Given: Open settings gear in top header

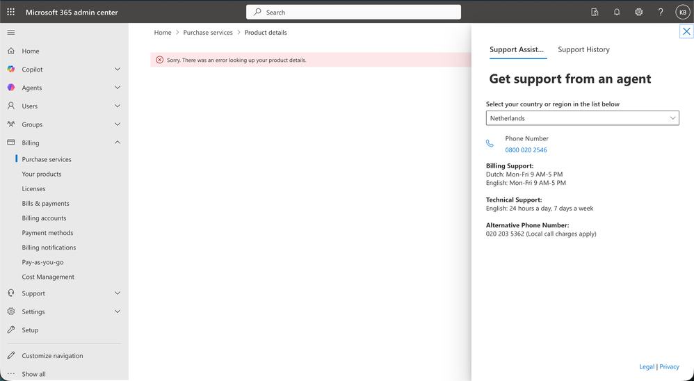Looking at the screenshot, I should [638, 13].
